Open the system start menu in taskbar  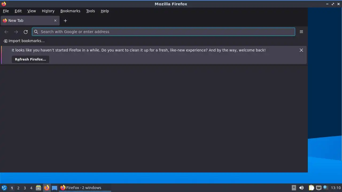pos(4,188)
